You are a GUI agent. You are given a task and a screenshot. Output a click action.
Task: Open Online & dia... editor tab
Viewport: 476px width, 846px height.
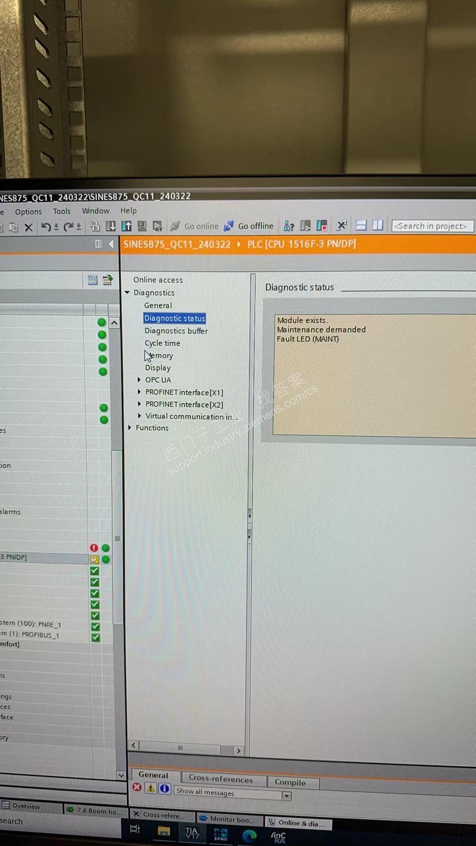click(297, 823)
